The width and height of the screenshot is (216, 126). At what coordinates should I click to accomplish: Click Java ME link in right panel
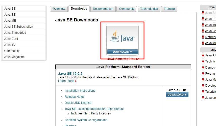point(210,25)
